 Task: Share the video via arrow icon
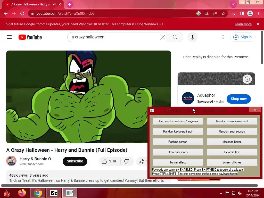(x=142, y=161)
